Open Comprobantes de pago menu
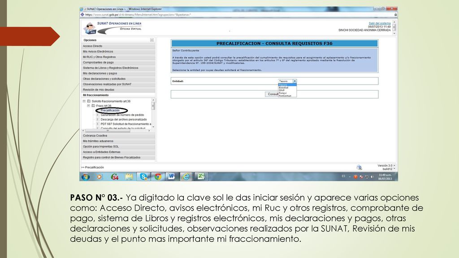This screenshot has width=459, height=258. [x=118, y=62]
